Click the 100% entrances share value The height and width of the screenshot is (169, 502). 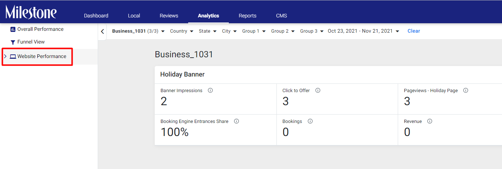175,132
